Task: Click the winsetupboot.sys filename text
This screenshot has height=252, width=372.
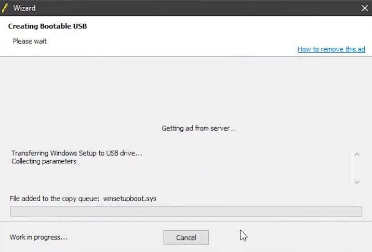Action: tap(130, 198)
